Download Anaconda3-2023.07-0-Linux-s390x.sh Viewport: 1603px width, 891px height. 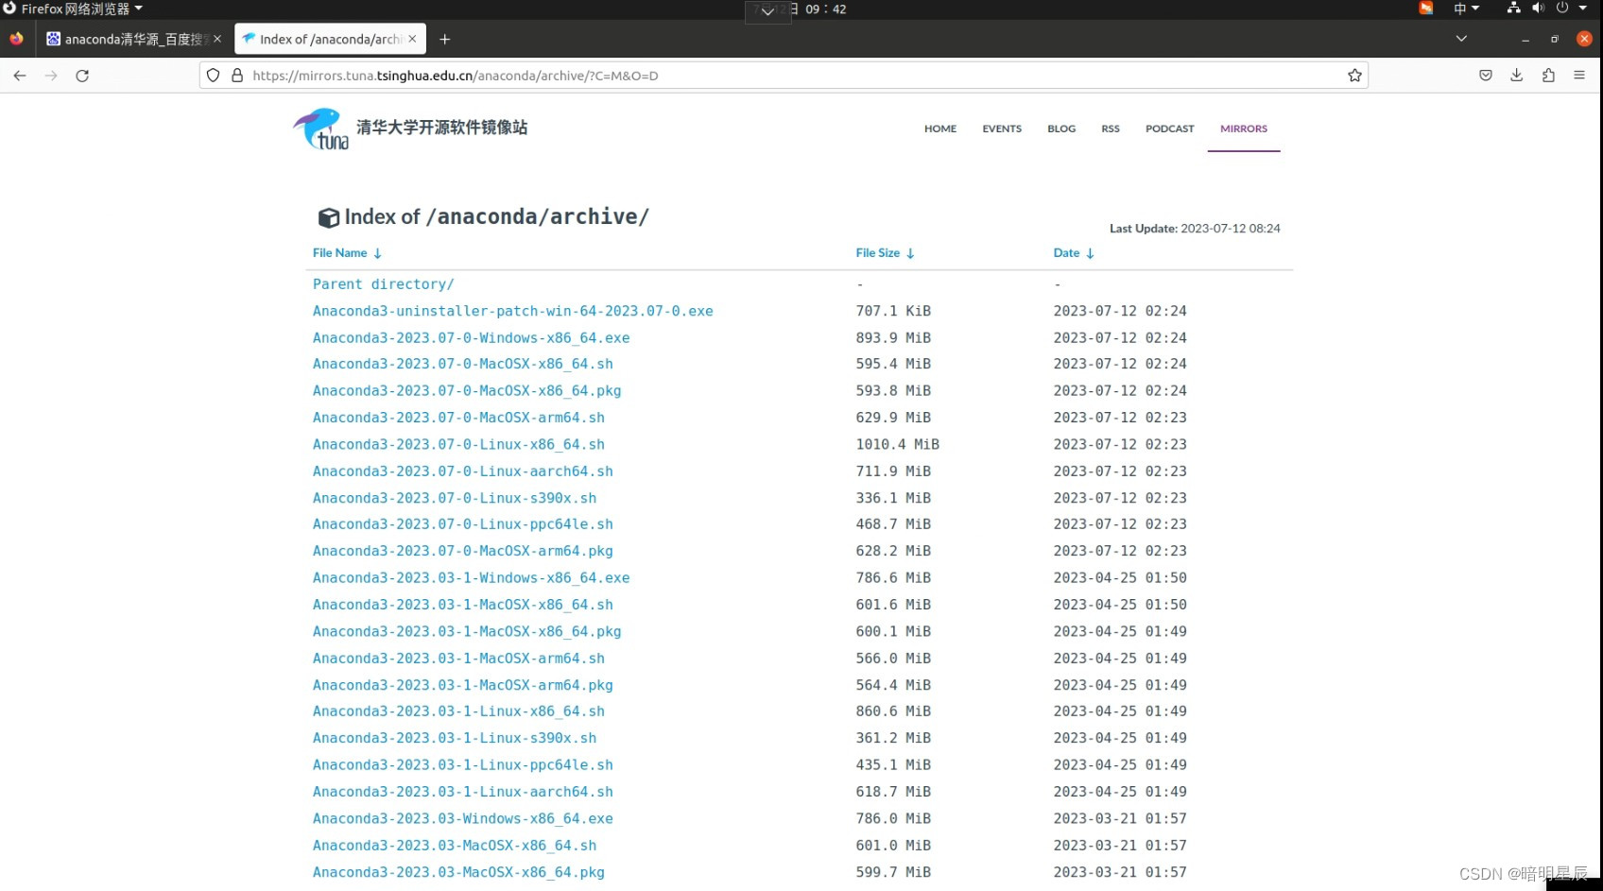[455, 498]
